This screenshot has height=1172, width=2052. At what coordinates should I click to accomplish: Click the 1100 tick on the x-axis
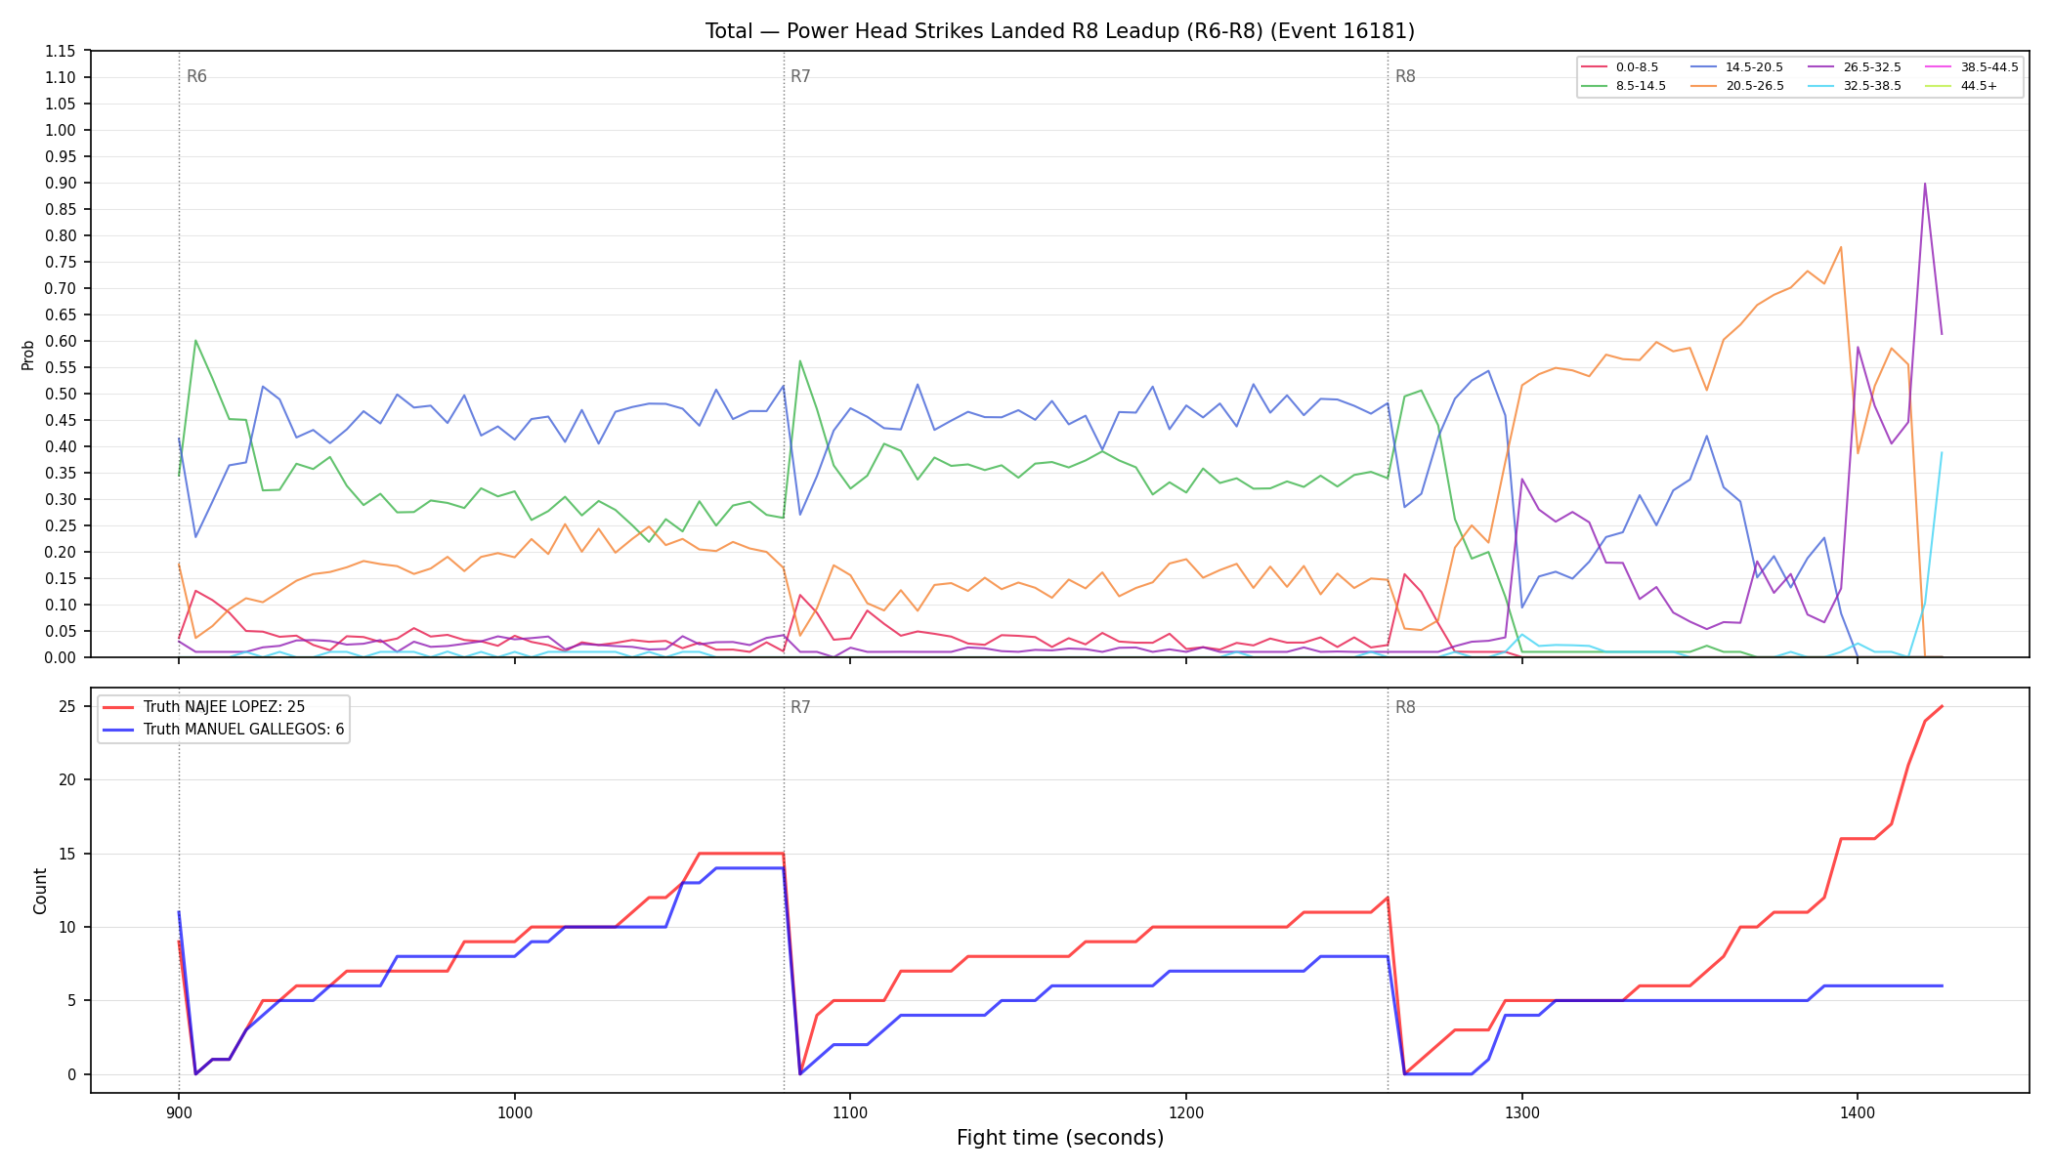click(x=850, y=1111)
